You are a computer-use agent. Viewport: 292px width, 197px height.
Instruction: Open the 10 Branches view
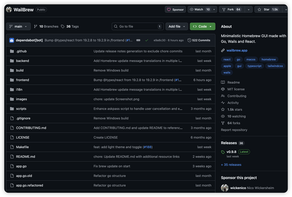coord(46,26)
